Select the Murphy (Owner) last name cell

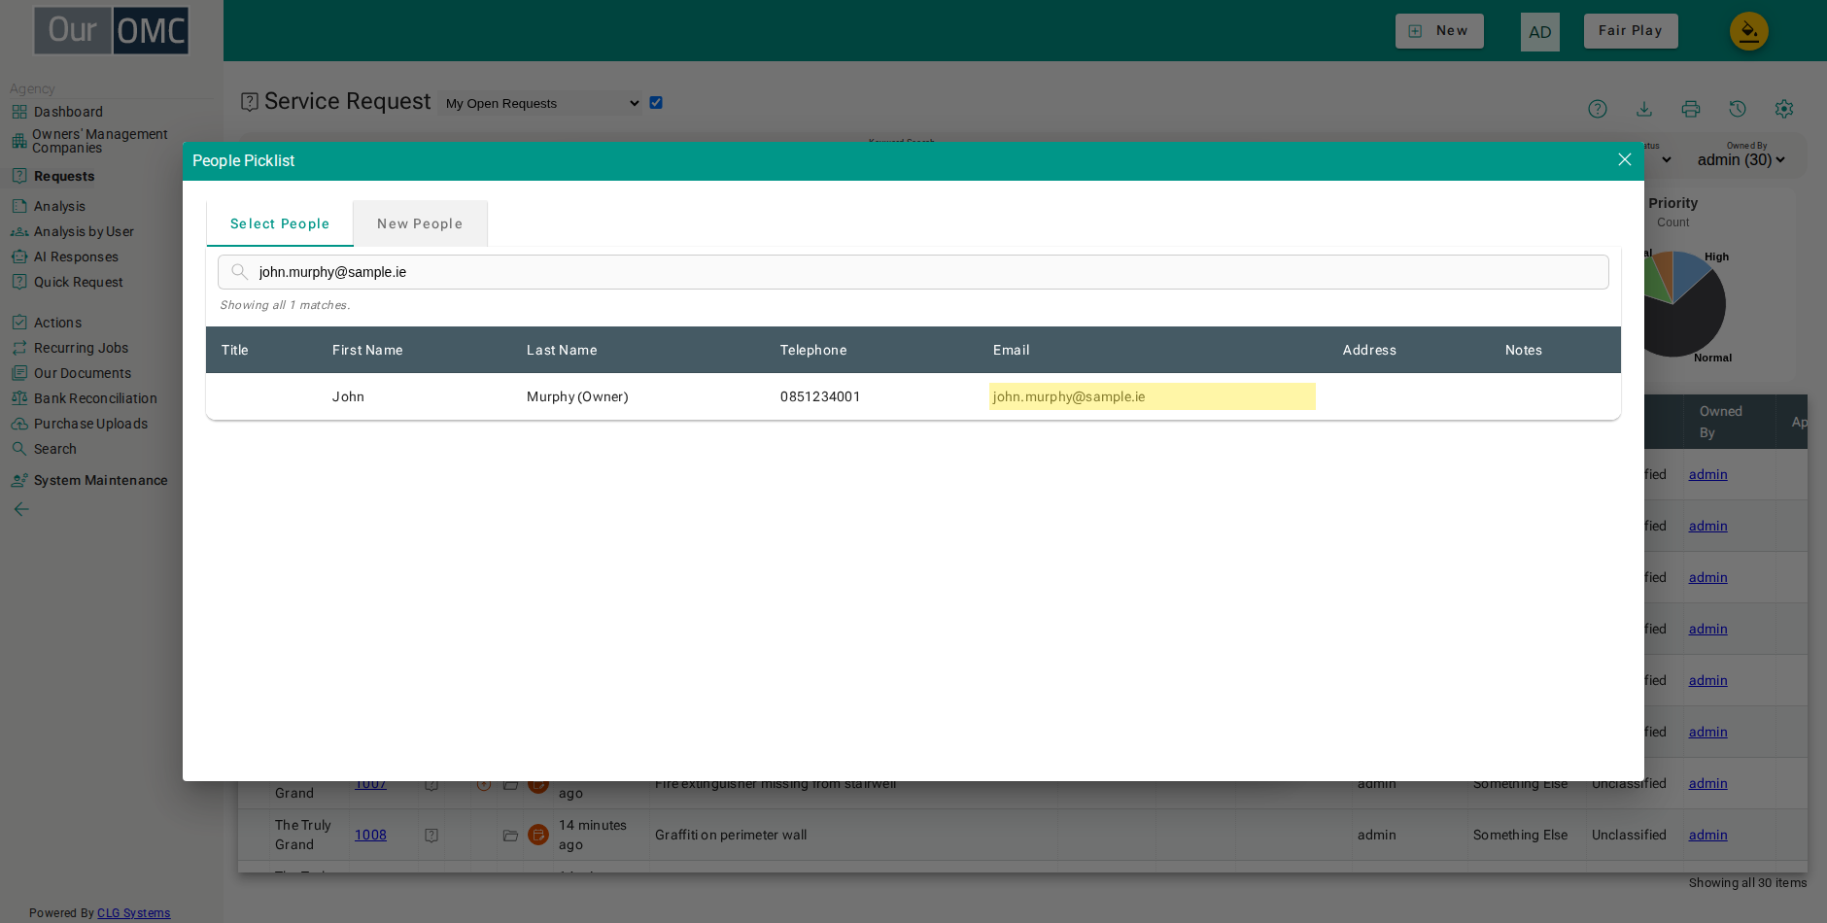pyautogui.click(x=577, y=396)
